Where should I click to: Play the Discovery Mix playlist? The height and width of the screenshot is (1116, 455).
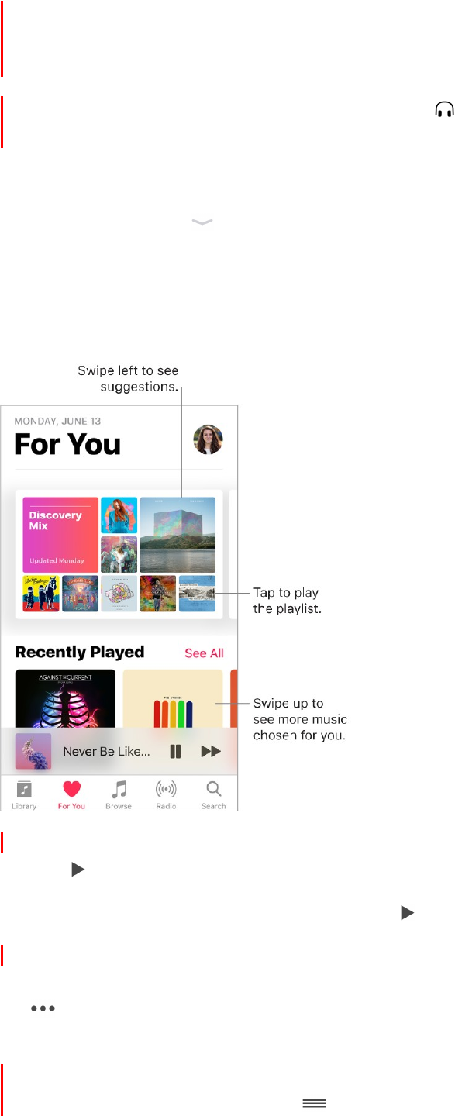tap(60, 535)
